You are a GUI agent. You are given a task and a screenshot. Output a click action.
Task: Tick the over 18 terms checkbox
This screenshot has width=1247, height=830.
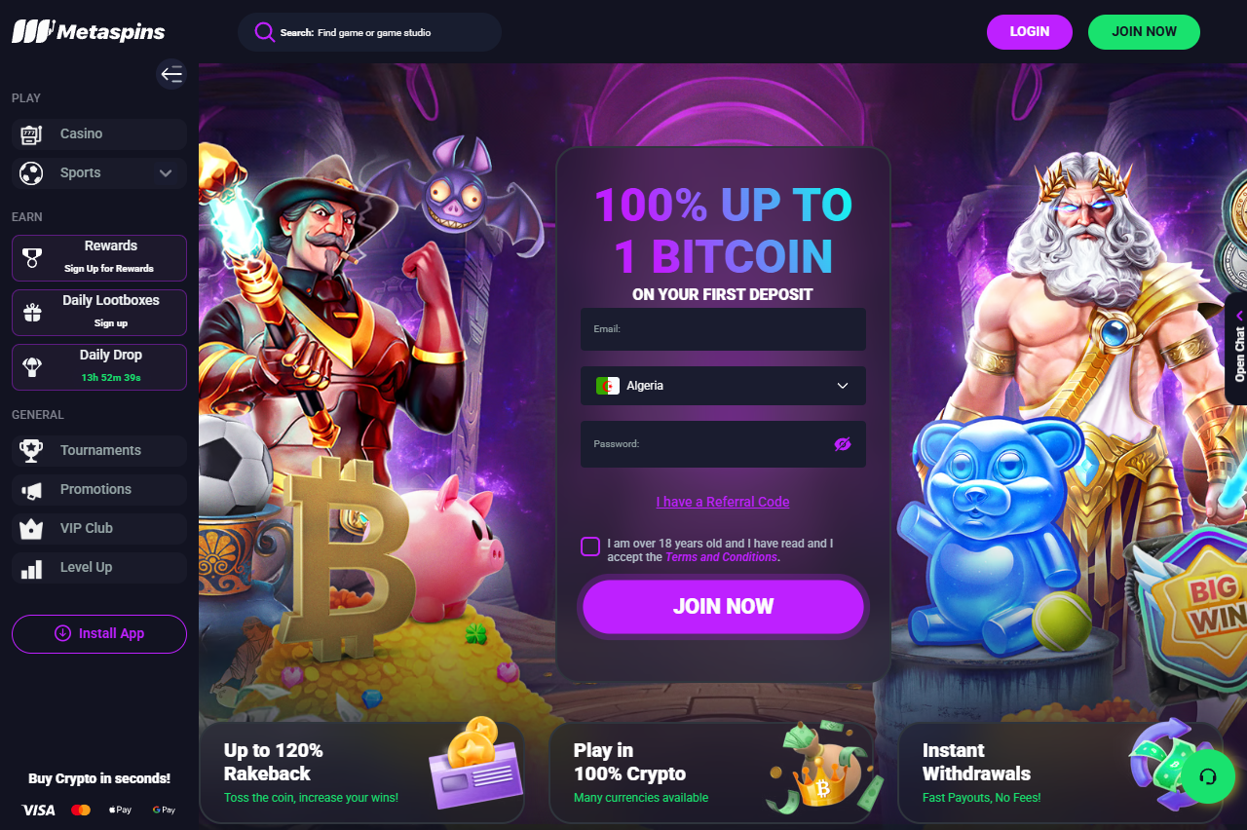click(589, 547)
